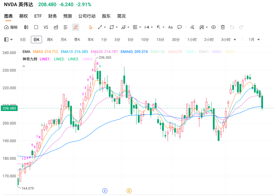This screenshot has height=196, width=274.
Task: Select the 日K daily timeframe
Action: click(x=36, y=40)
